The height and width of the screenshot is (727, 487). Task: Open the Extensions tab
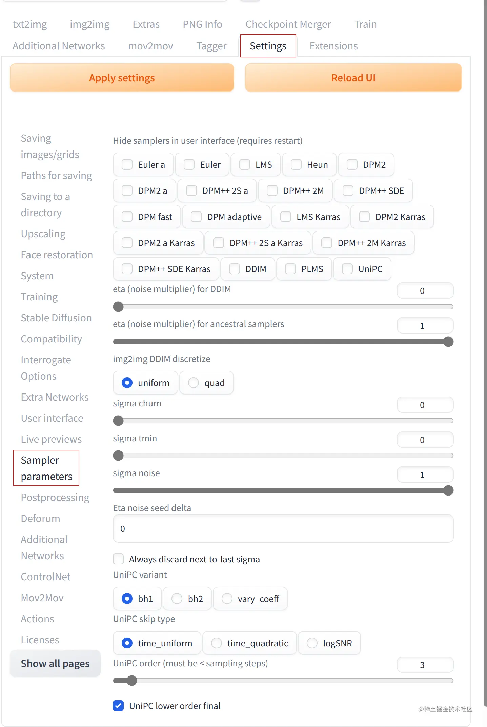(x=333, y=46)
